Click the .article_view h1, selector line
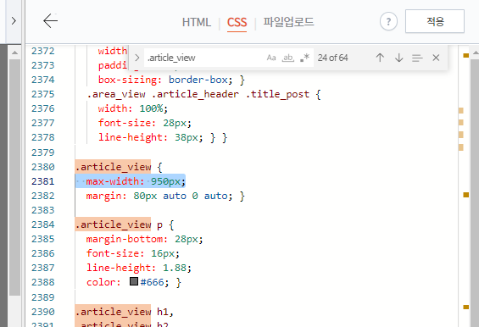 click(125, 312)
